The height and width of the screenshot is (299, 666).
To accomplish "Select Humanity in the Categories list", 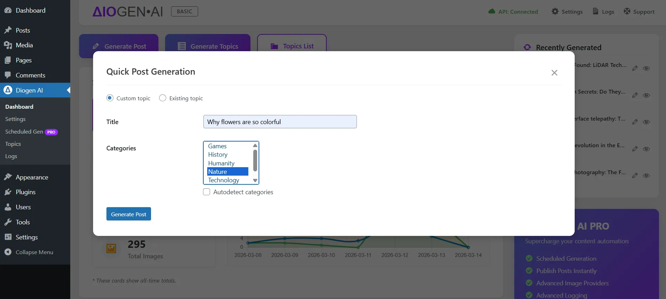I will [228, 163].
